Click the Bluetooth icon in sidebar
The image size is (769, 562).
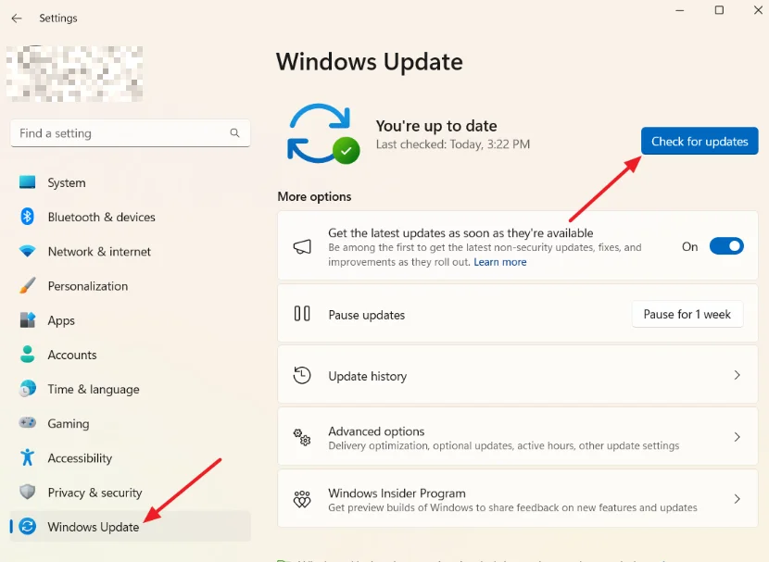(x=28, y=217)
